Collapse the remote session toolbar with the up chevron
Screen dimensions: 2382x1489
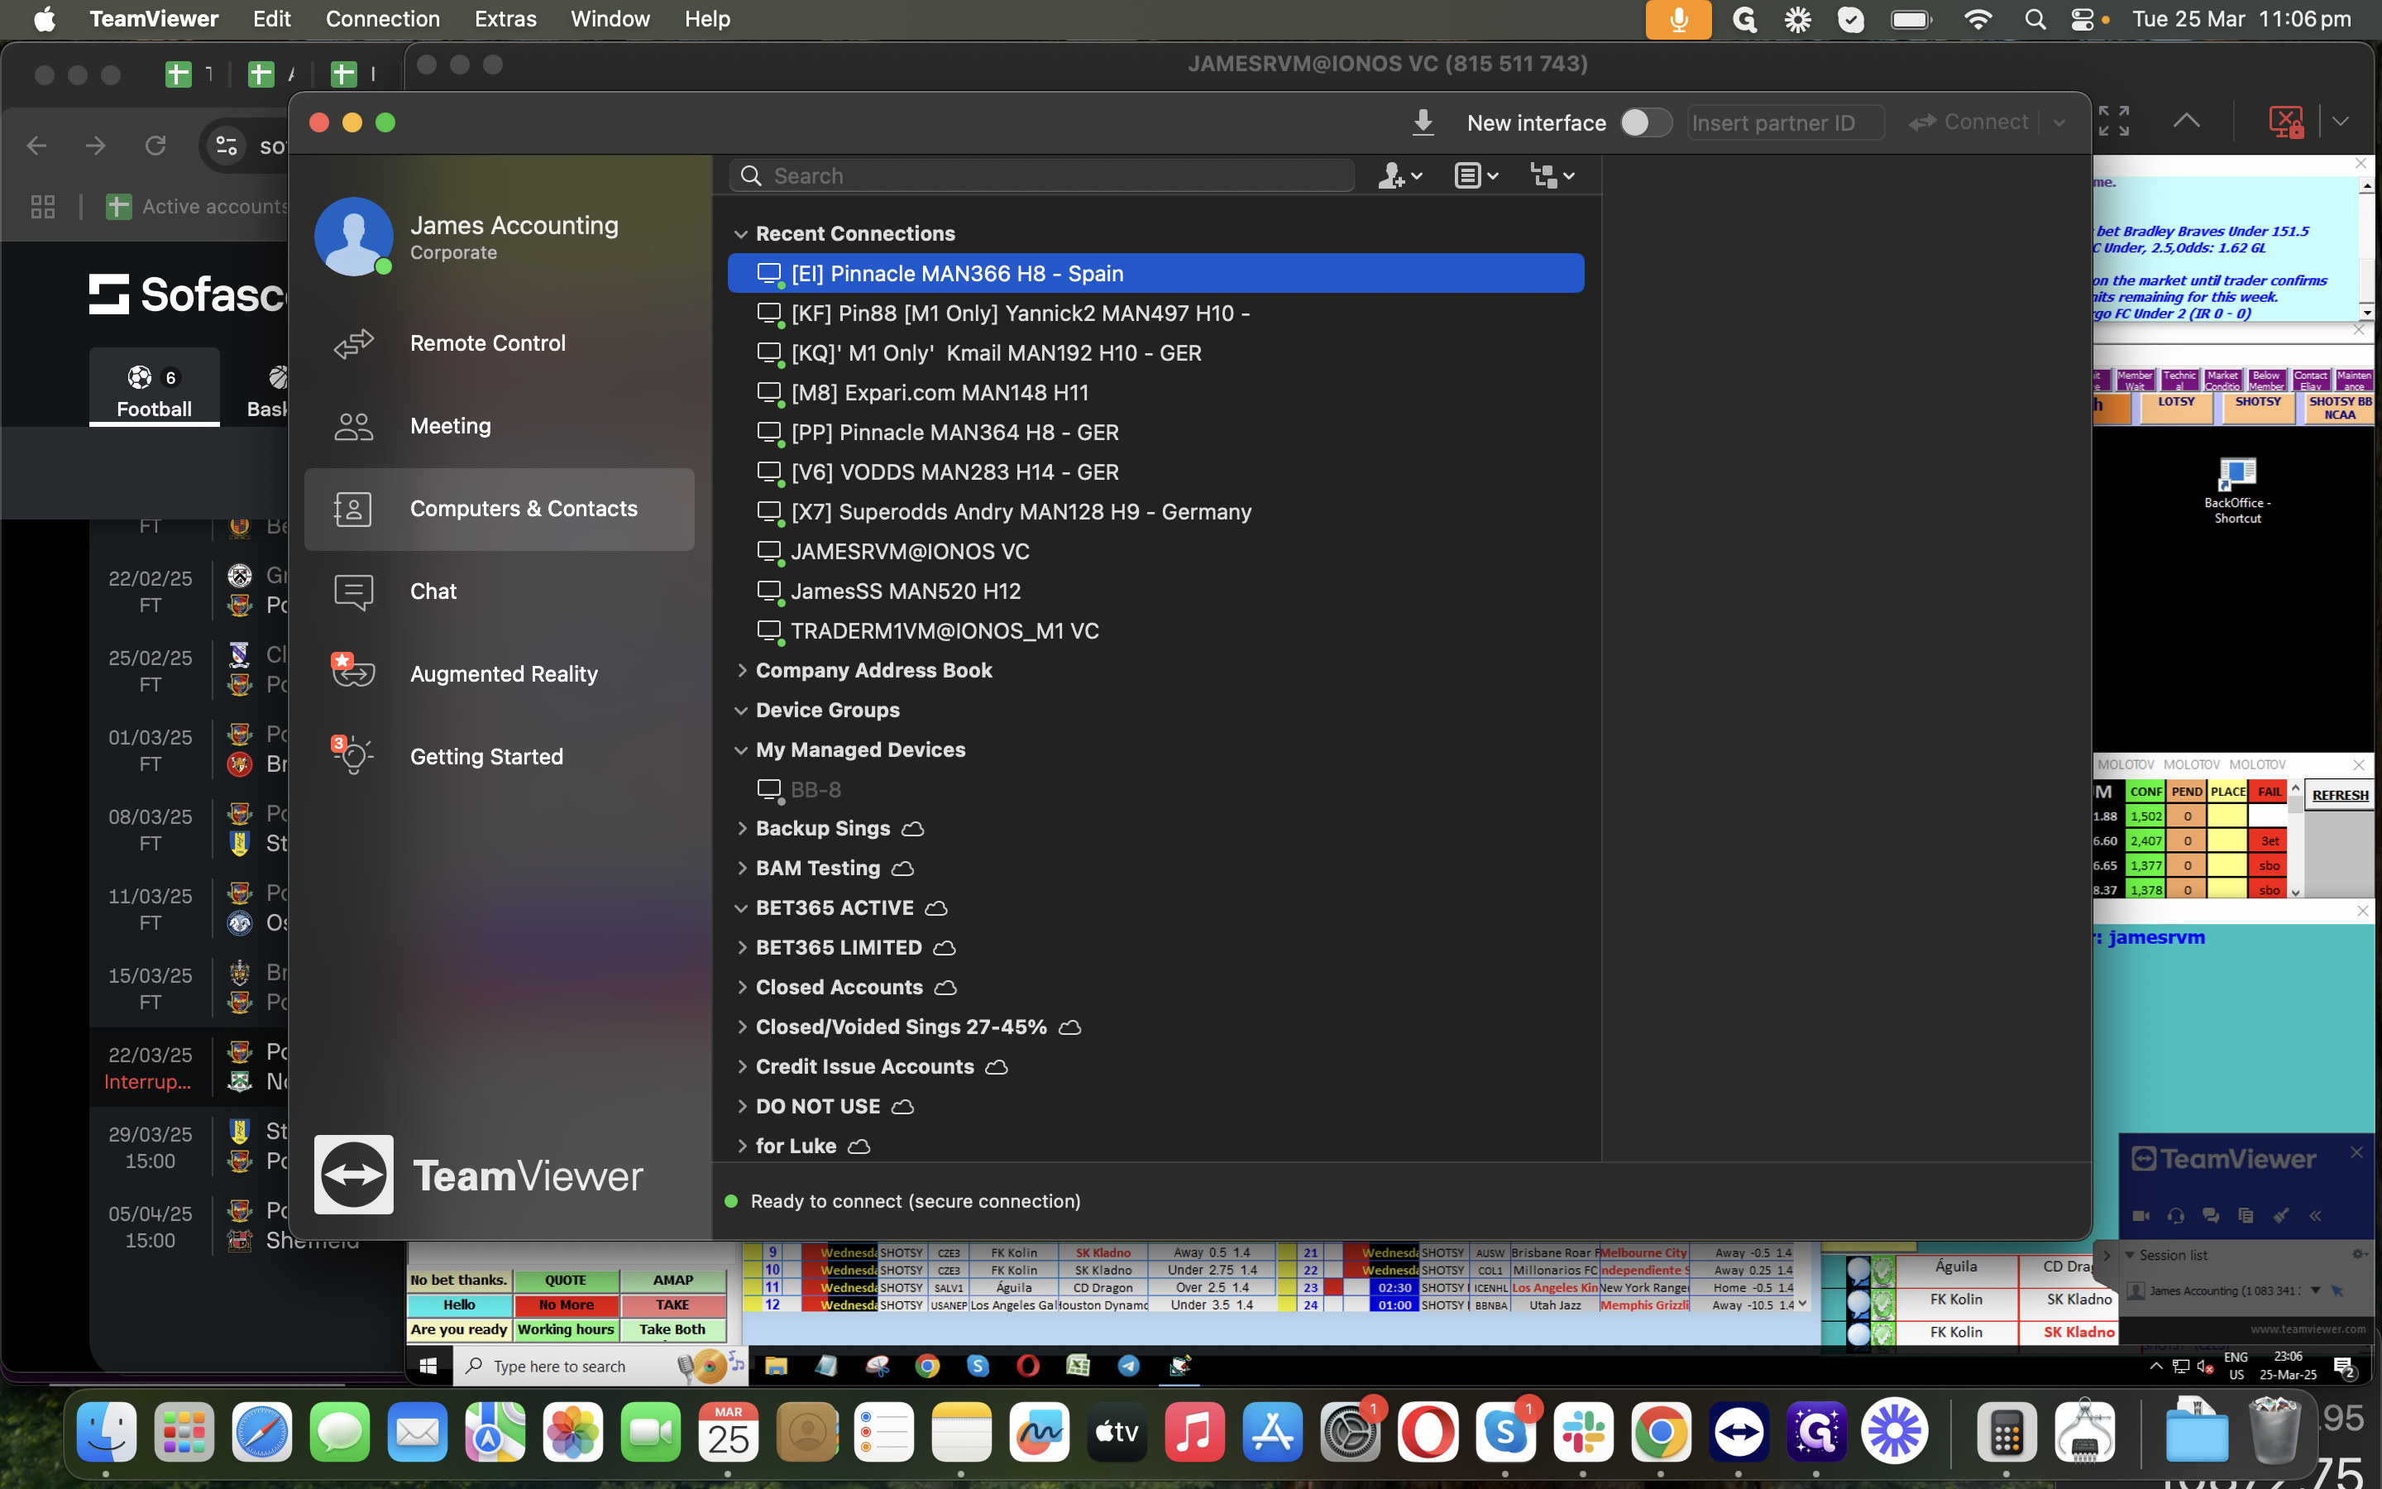tap(2185, 121)
